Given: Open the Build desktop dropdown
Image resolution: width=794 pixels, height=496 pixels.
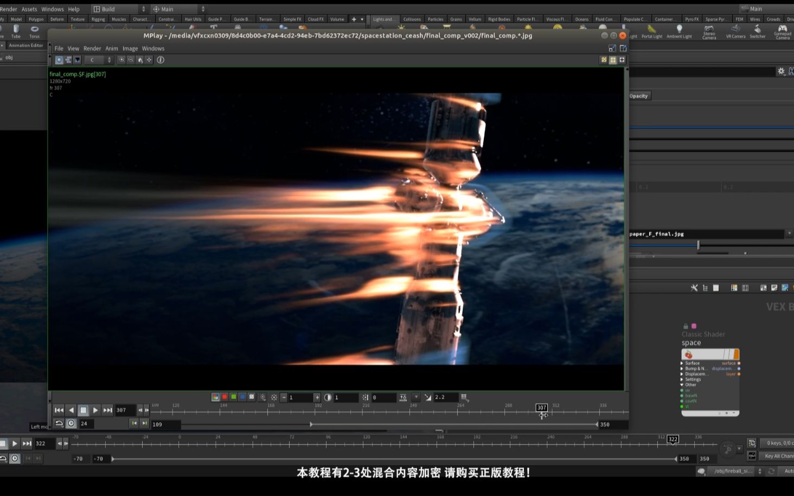Looking at the screenshot, I should click(x=119, y=9).
